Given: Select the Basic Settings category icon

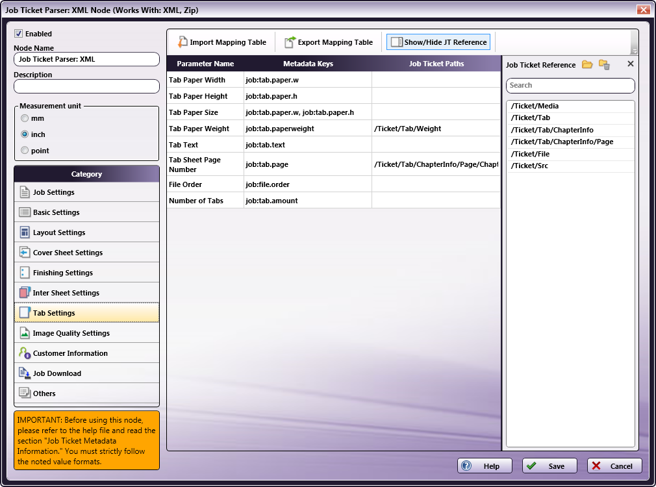Looking at the screenshot, I should [25, 212].
